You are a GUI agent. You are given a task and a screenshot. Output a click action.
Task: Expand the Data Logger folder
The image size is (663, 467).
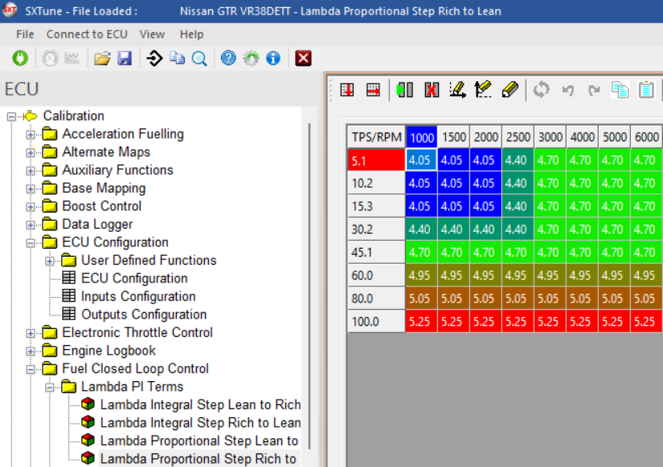coord(31,225)
